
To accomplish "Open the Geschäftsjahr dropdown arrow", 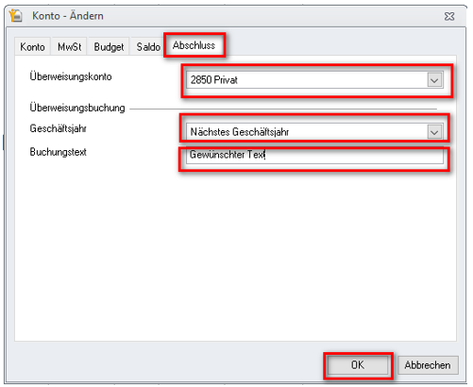I will click(434, 132).
